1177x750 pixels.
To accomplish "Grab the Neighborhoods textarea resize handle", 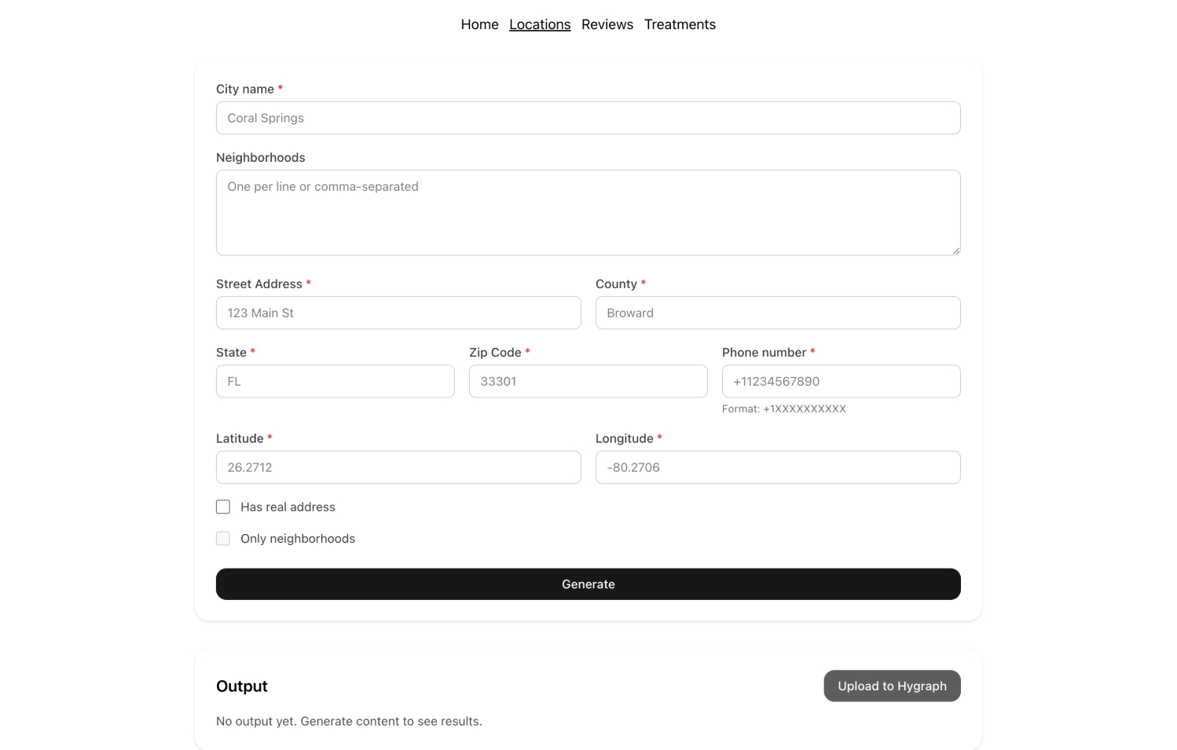I will tap(955, 251).
